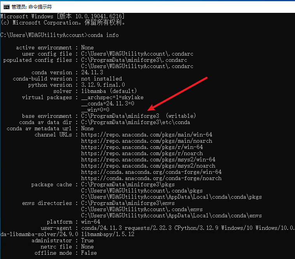Click the 'pkgs/main/noarch' channel URL
The height and width of the screenshot is (259, 295).
147,141
